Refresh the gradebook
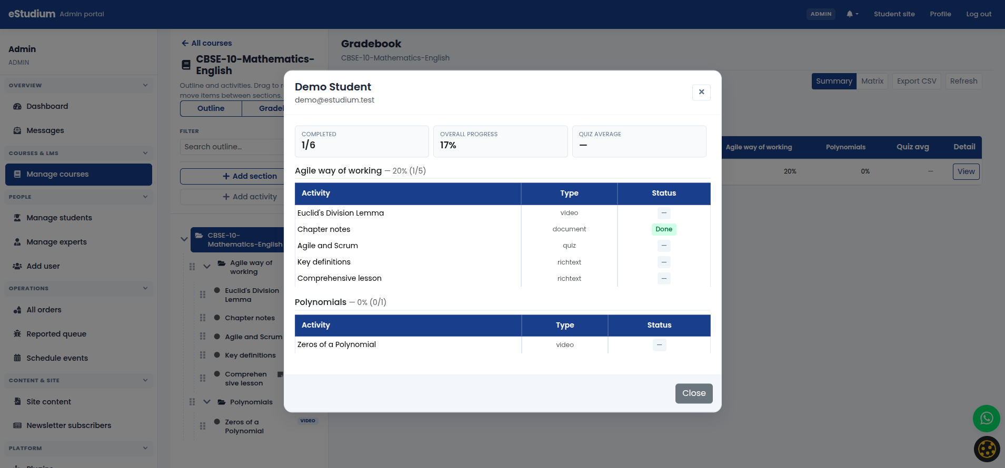This screenshot has height=468, width=1005. point(963,81)
